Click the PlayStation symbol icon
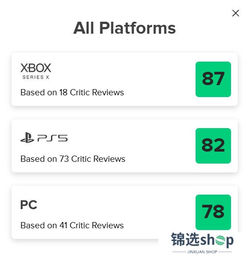Image resolution: width=247 pixels, height=254 pixels. point(27,137)
